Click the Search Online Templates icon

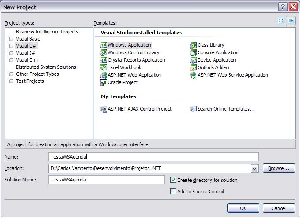point(193,109)
